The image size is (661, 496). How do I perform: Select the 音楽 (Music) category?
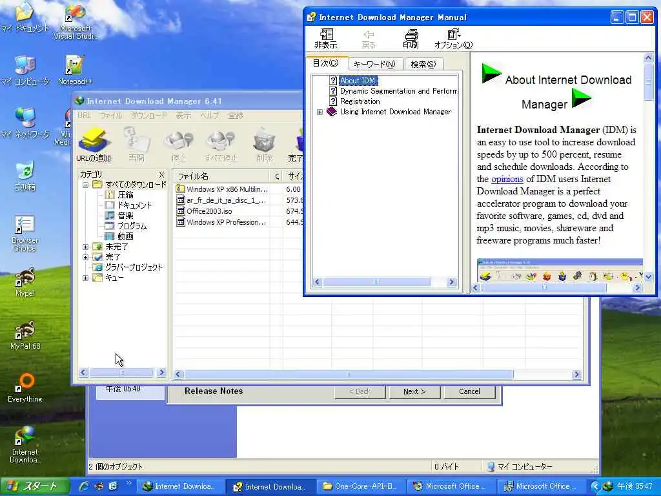coord(125,216)
